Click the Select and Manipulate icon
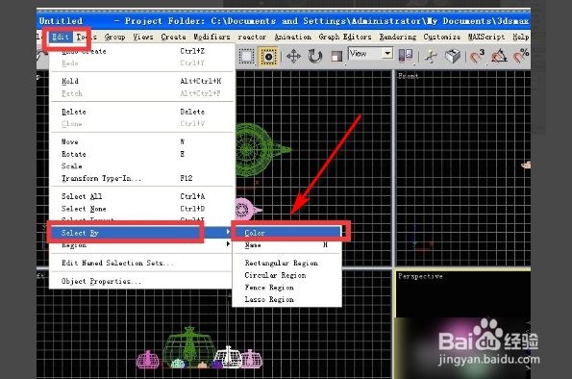Image resolution: width=572 pixels, height=379 pixels. coord(431,57)
